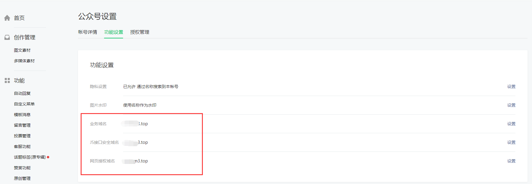Select the 功能设置 tab
The height and width of the screenshot is (184, 532).
[114, 32]
